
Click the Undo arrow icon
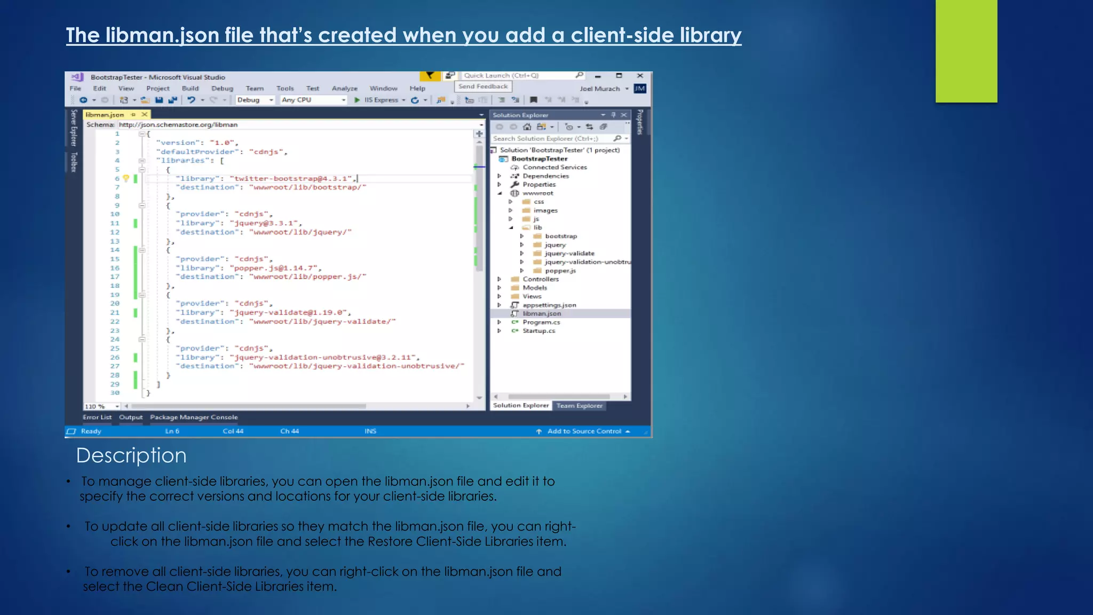[191, 100]
